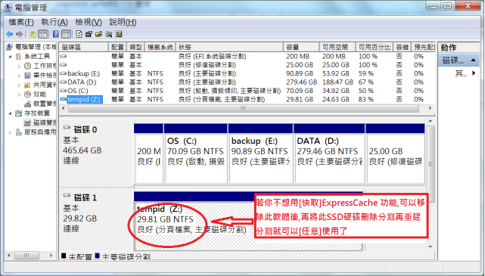This screenshot has width=485, height=276.
Task: Select the 200 MB EFI partition block
Action: [x=149, y=154]
